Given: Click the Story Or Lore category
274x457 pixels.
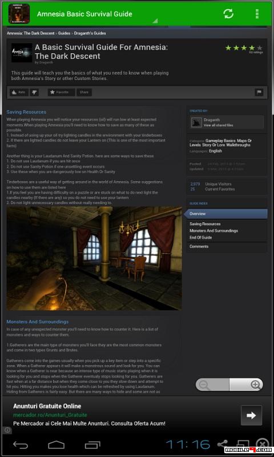Looking at the screenshot, I should point(213,145).
